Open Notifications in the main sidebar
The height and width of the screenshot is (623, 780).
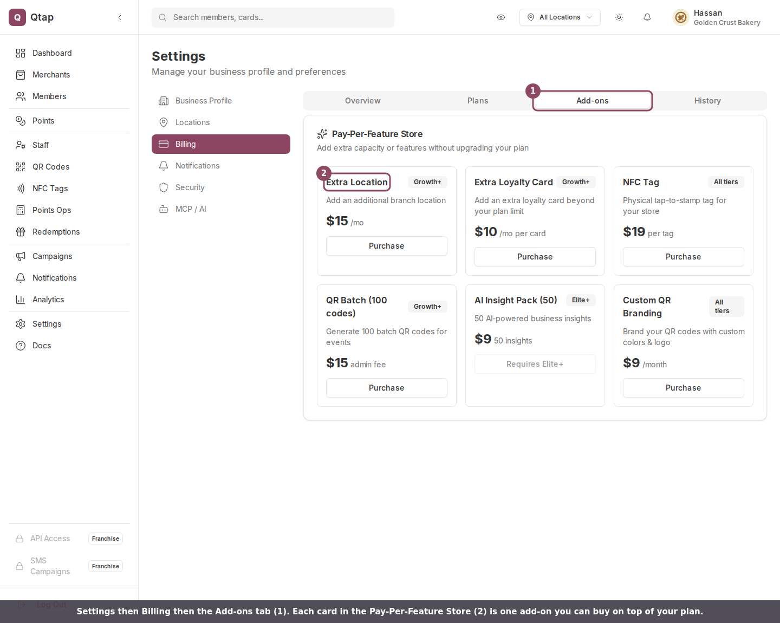[69, 278]
